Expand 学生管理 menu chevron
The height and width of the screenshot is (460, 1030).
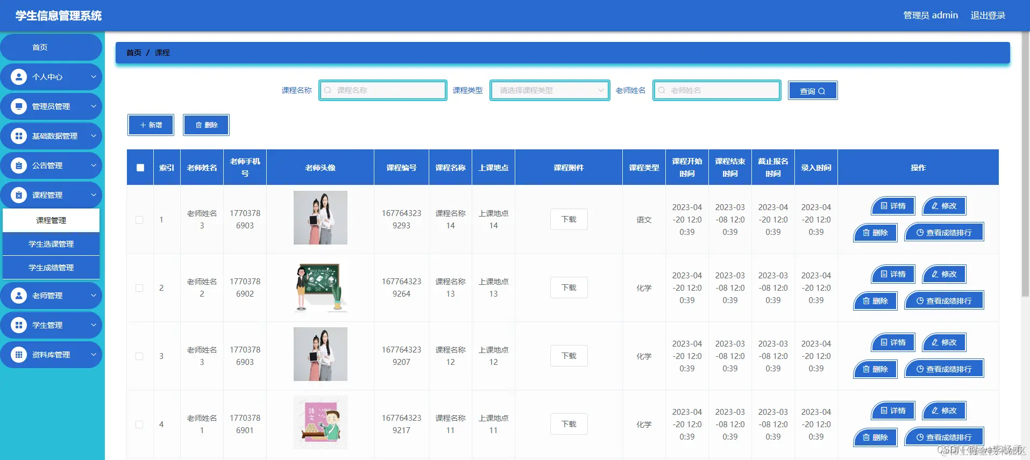point(94,325)
